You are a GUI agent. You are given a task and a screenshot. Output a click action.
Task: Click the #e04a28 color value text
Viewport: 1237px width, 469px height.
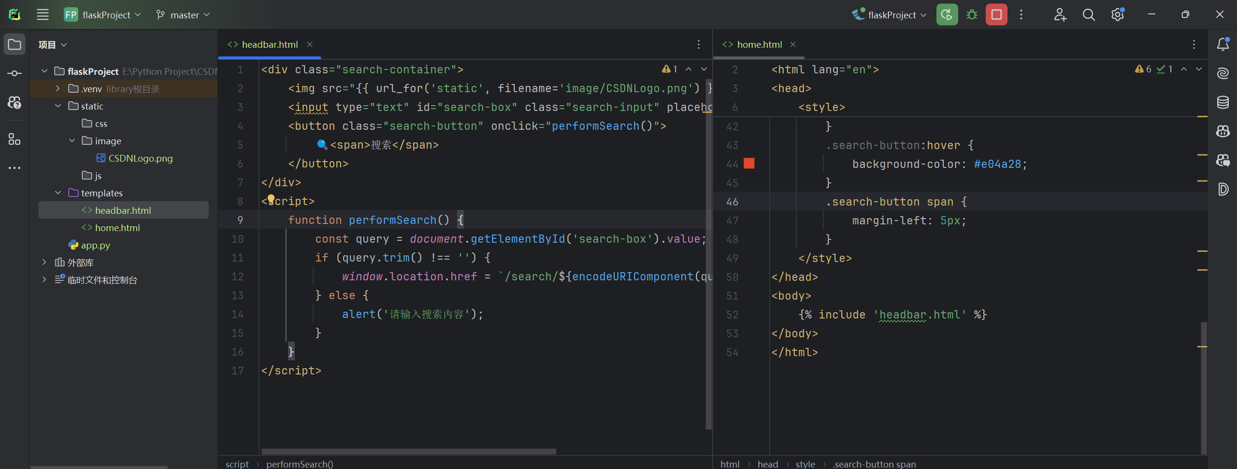tap(997, 164)
